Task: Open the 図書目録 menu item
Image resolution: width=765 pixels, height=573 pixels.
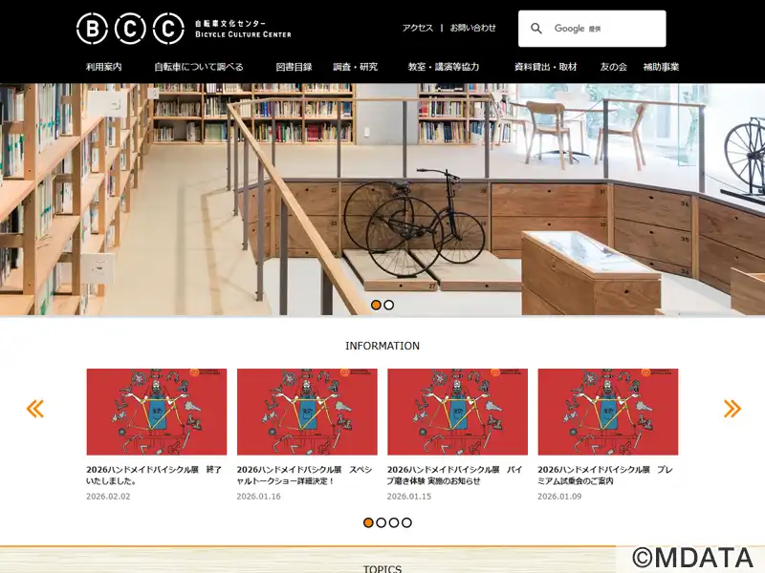Action: coord(294,67)
